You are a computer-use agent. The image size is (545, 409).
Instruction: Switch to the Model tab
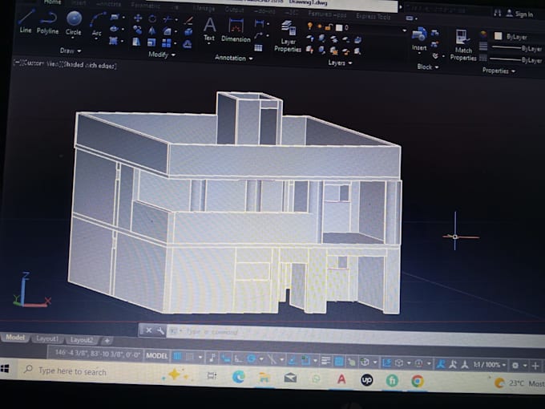[15, 338]
